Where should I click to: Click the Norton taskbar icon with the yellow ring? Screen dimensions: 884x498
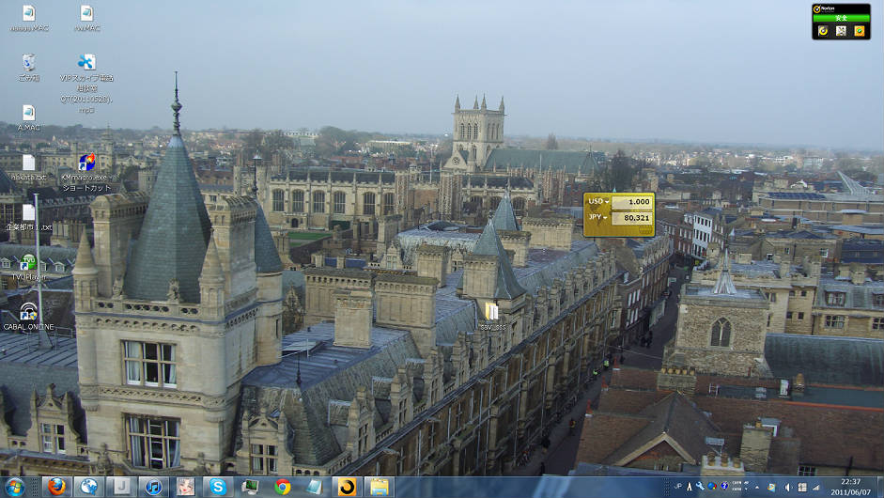coord(347,487)
